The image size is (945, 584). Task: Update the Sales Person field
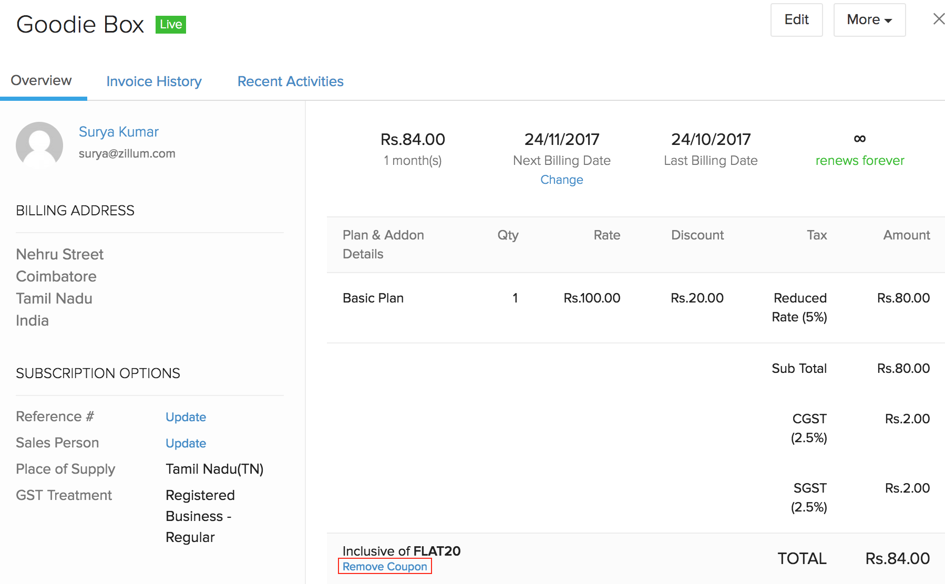click(186, 443)
